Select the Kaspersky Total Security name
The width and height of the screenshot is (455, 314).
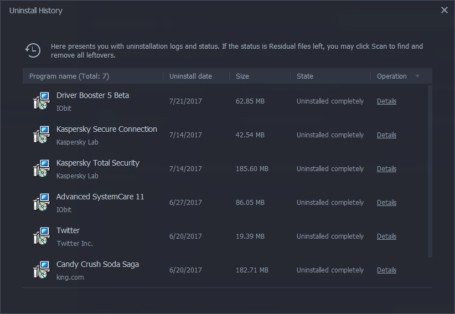click(x=98, y=163)
